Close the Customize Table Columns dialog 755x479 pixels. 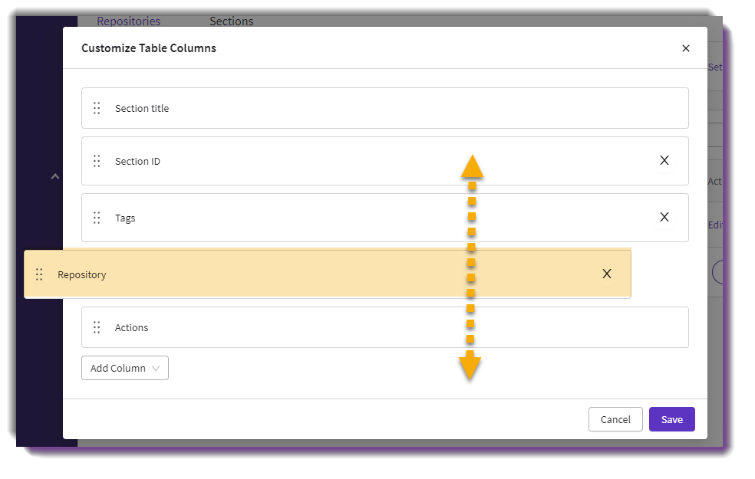[686, 48]
